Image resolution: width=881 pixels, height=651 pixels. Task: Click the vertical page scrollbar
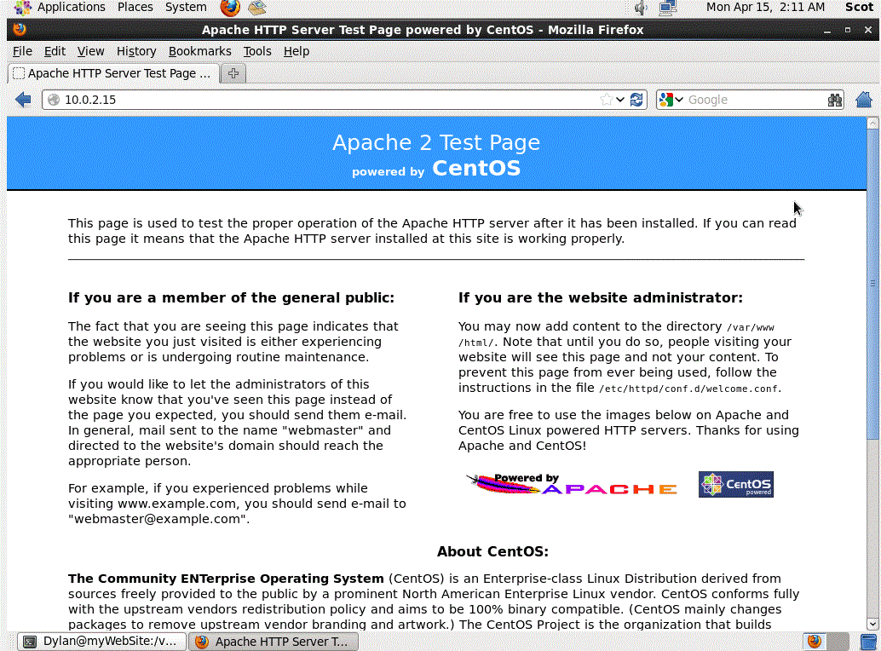click(872, 281)
